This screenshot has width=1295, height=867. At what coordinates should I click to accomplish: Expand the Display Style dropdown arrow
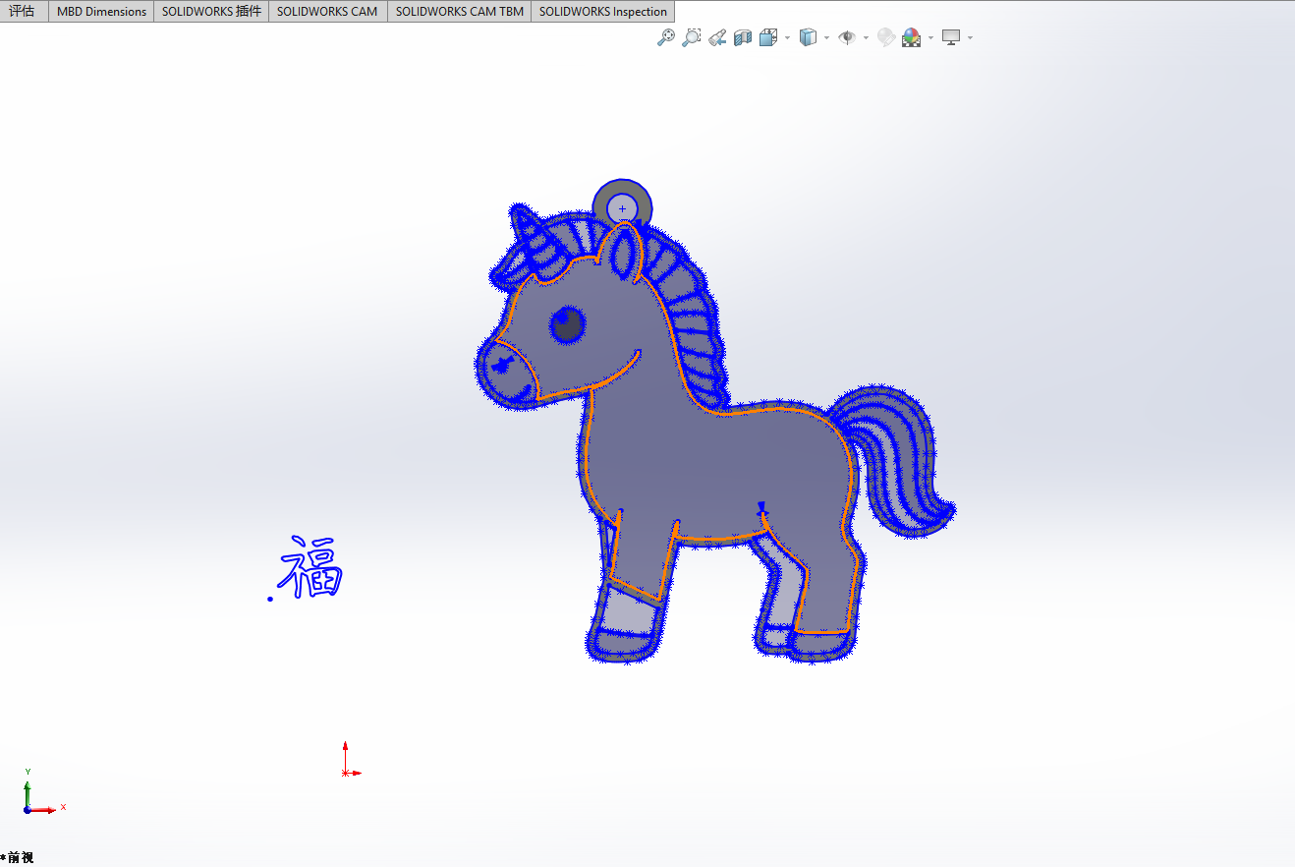pos(826,37)
